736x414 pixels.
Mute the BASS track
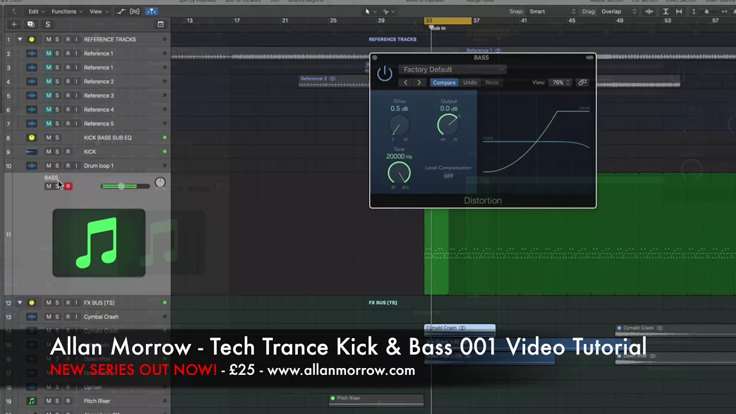[48, 186]
